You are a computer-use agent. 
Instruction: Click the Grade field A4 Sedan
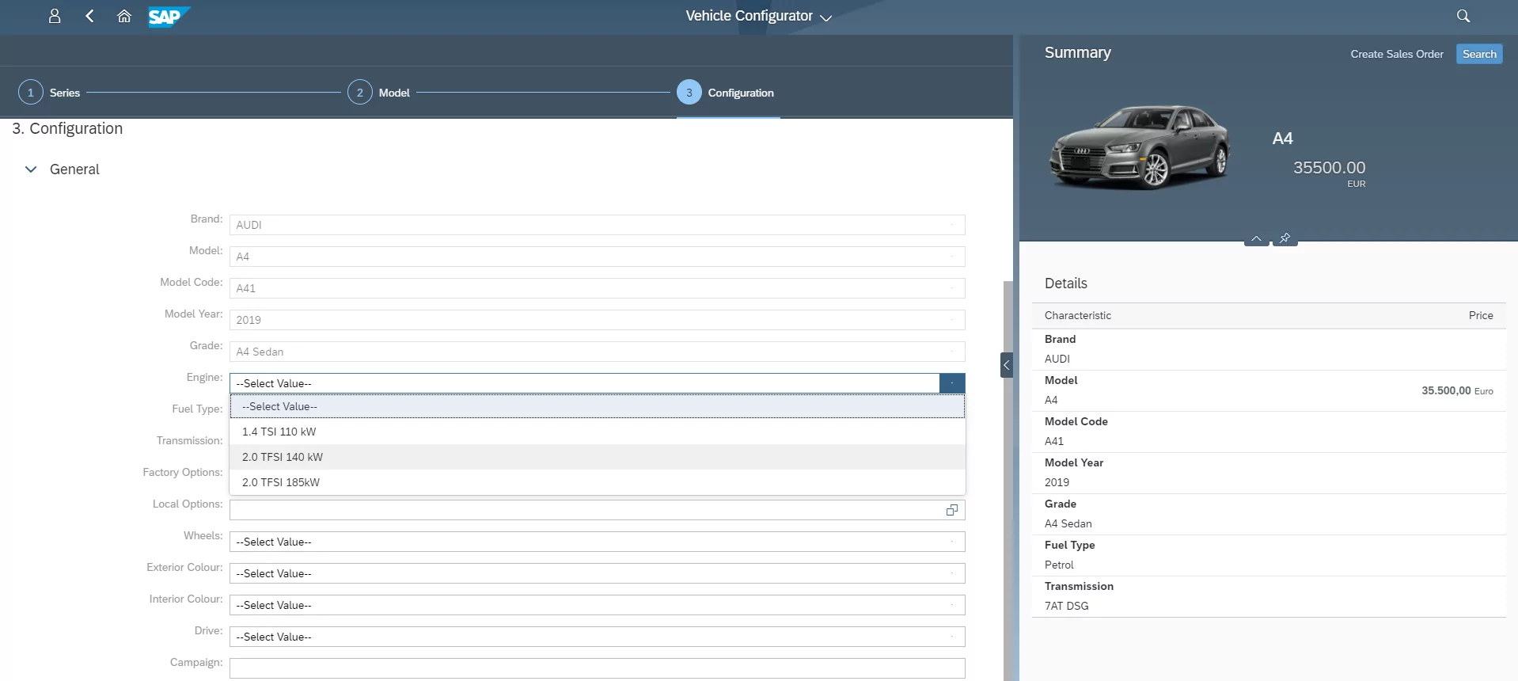(x=598, y=352)
